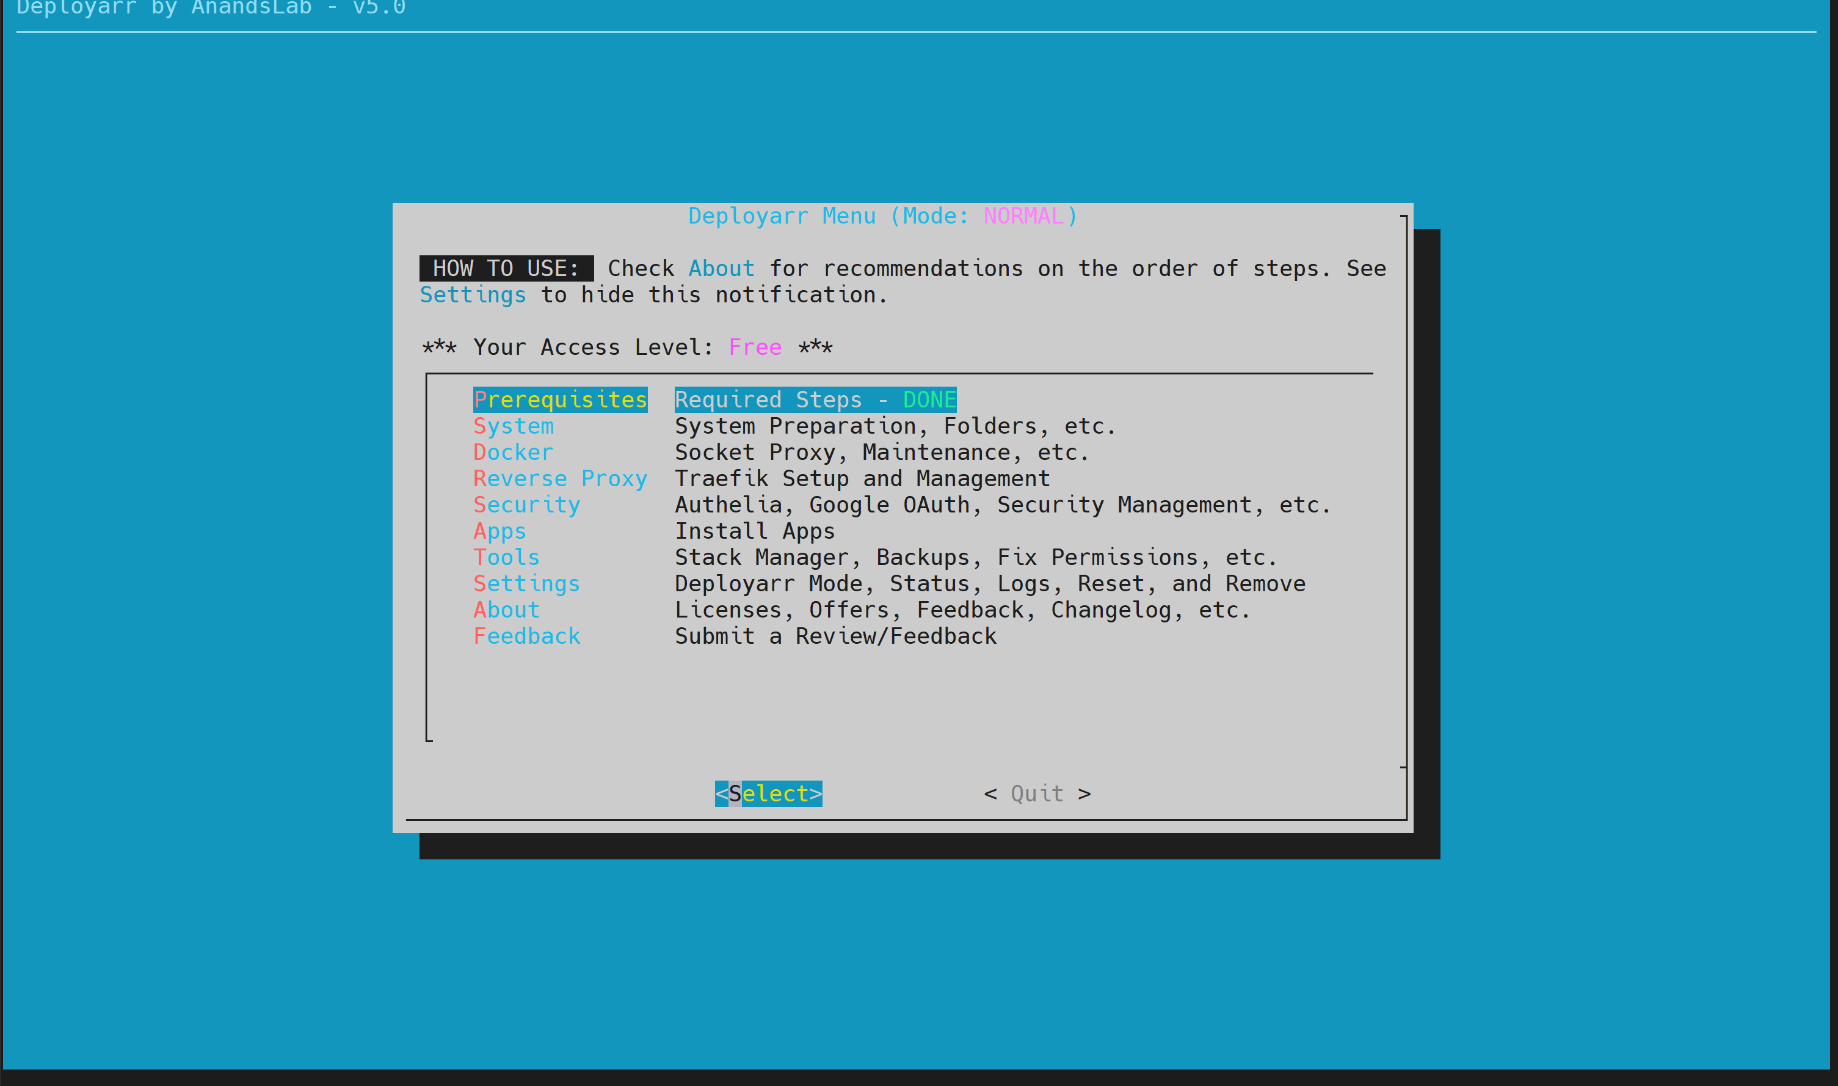The width and height of the screenshot is (1838, 1086).
Task: Click the Quit button
Action: point(1037,793)
